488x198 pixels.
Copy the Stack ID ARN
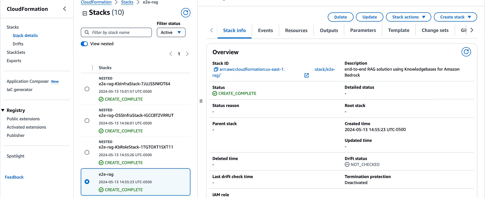216,69
